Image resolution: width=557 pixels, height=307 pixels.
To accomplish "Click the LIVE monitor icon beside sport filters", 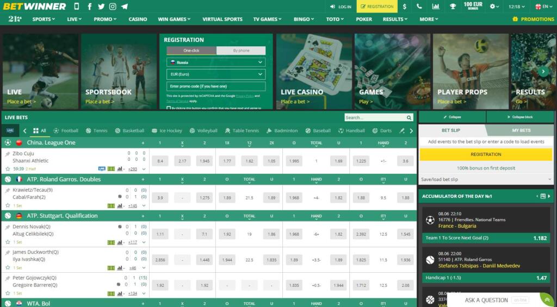I will point(10,130).
